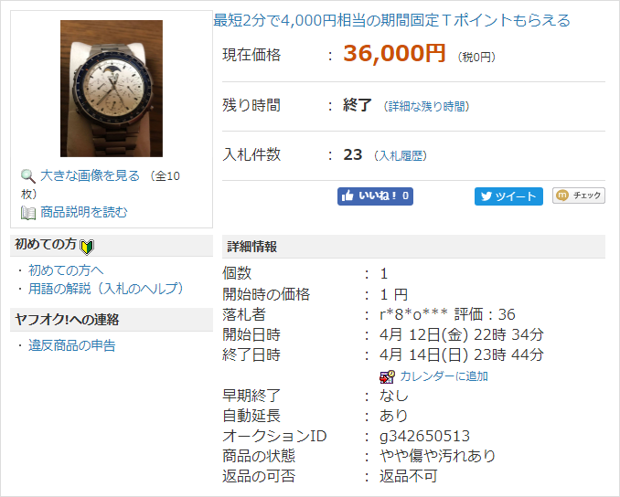Click the ツイート tweet button
This screenshot has width=620, height=497.
pos(508,196)
